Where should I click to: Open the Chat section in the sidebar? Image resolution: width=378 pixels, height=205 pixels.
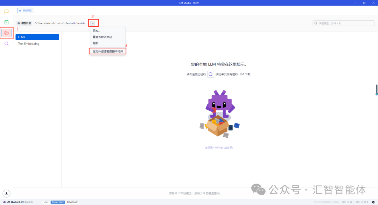7,12
